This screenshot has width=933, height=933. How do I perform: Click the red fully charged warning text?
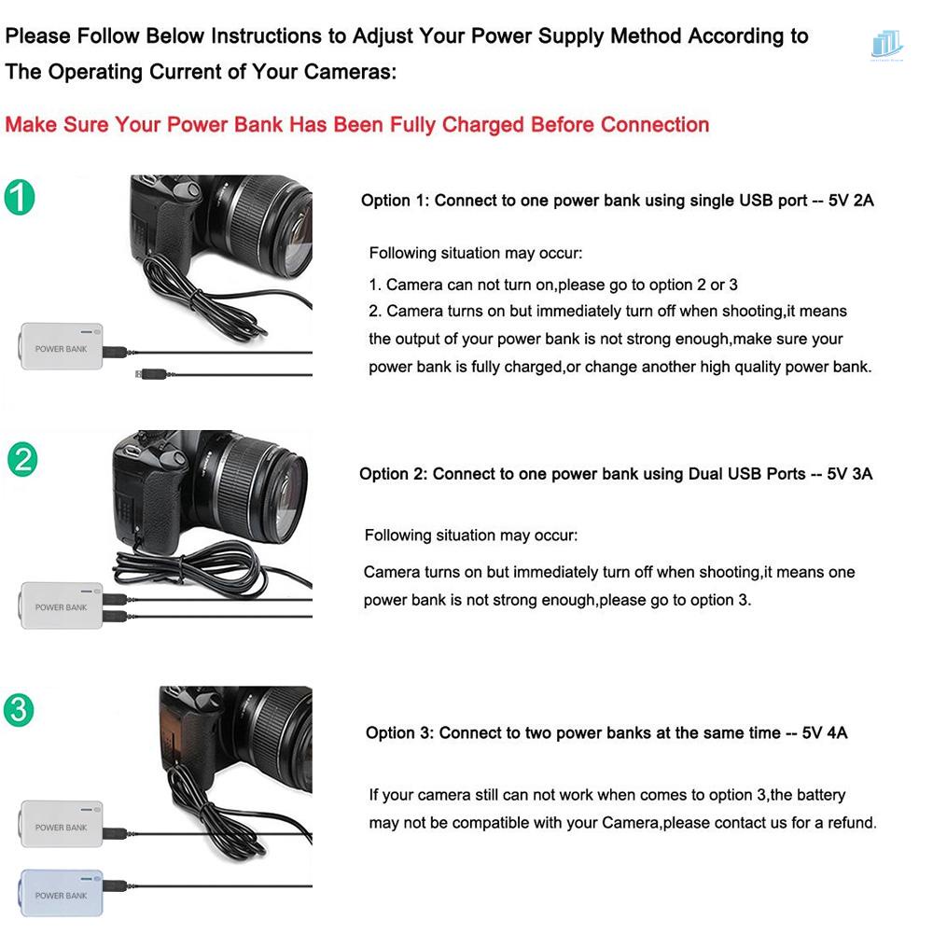tap(357, 125)
